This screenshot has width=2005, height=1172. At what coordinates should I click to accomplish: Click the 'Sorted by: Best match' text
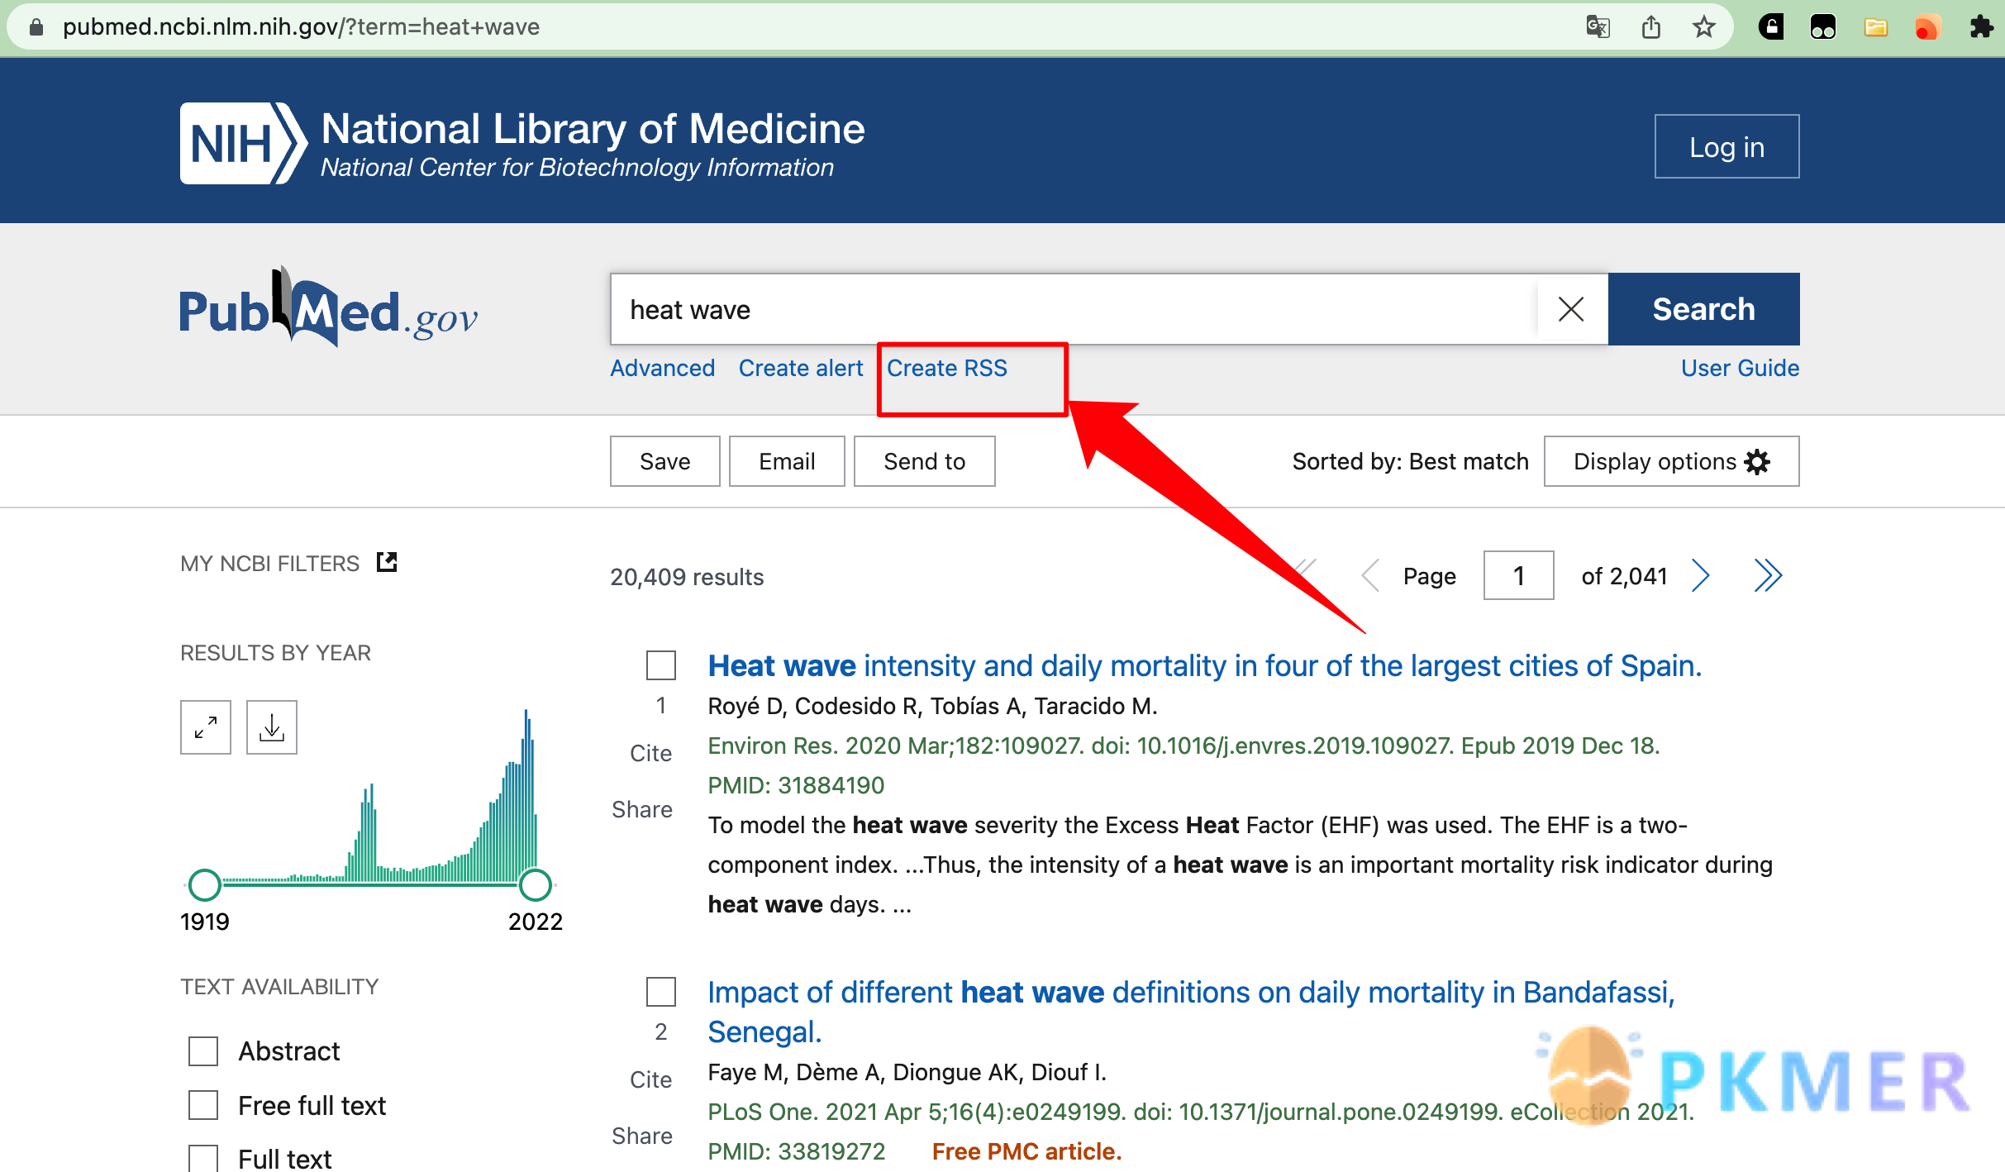(1410, 461)
